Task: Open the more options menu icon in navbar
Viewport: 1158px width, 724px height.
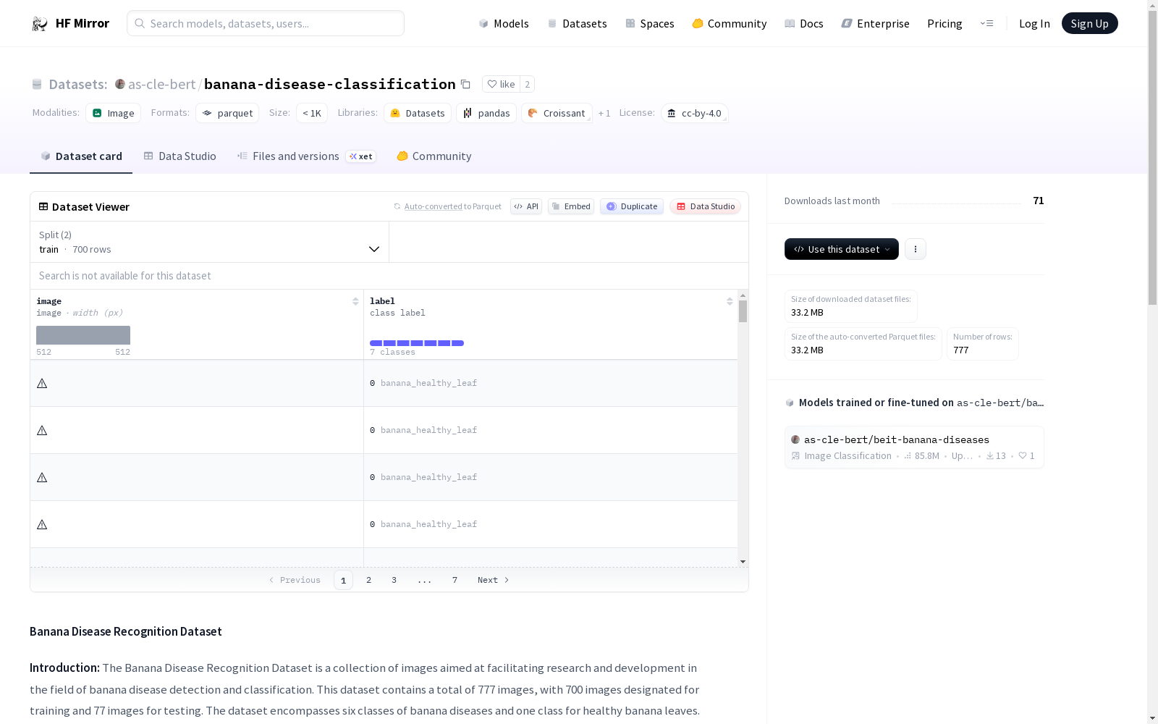Action: tap(986, 23)
